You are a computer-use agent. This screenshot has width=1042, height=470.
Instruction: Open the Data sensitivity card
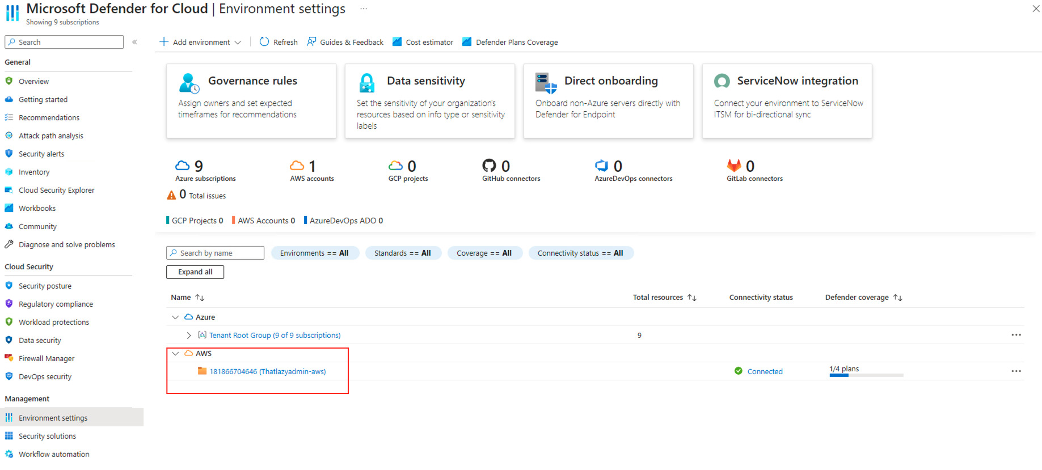tap(429, 100)
